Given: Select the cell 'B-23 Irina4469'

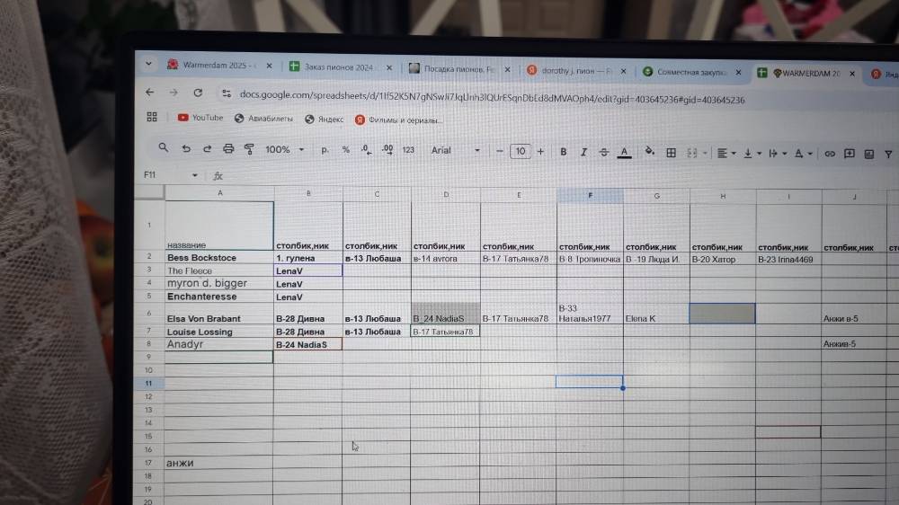Looking at the screenshot, I should pyautogui.click(x=788, y=259).
